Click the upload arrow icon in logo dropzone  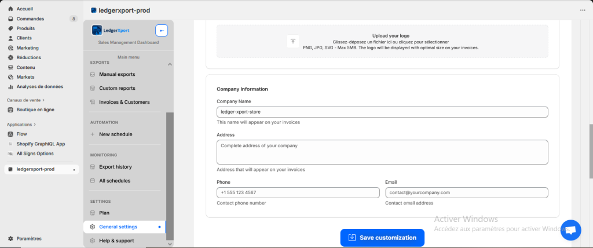[x=293, y=41]
